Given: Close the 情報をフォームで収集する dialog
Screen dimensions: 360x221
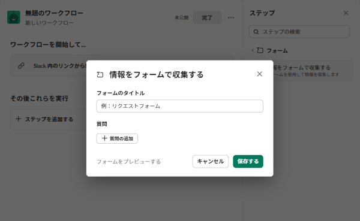Looking at the screenshot, I should coord(259,74).
